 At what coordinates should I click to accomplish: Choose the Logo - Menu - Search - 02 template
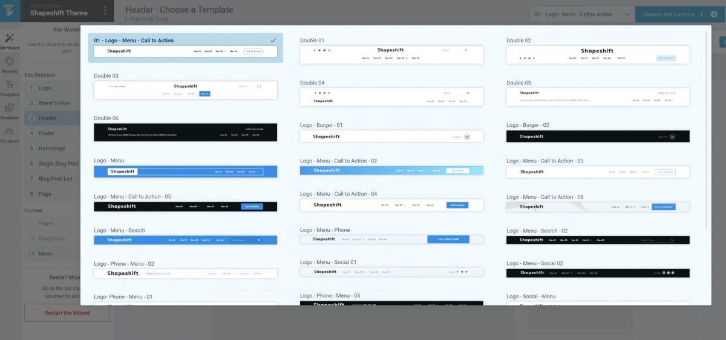pyautogui.click(x=598, y=240)
